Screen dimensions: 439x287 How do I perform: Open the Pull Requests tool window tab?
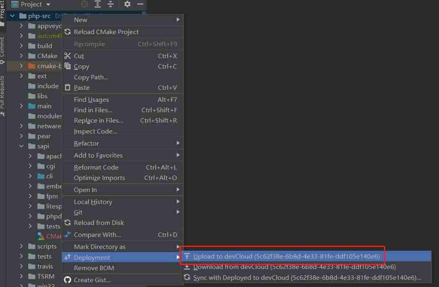tap(2, 95)
